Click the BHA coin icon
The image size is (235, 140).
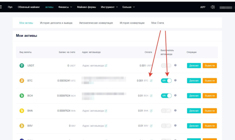[x=22, y=111]
